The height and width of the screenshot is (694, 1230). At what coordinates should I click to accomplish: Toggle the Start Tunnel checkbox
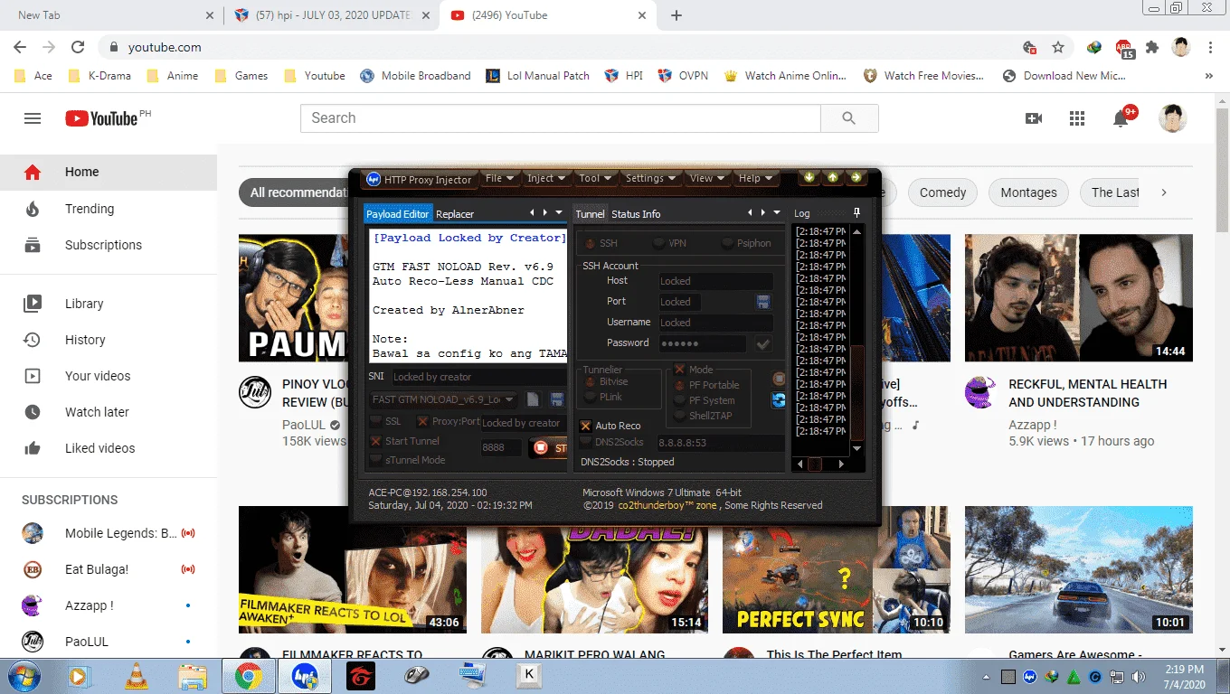tap(376, 441)
